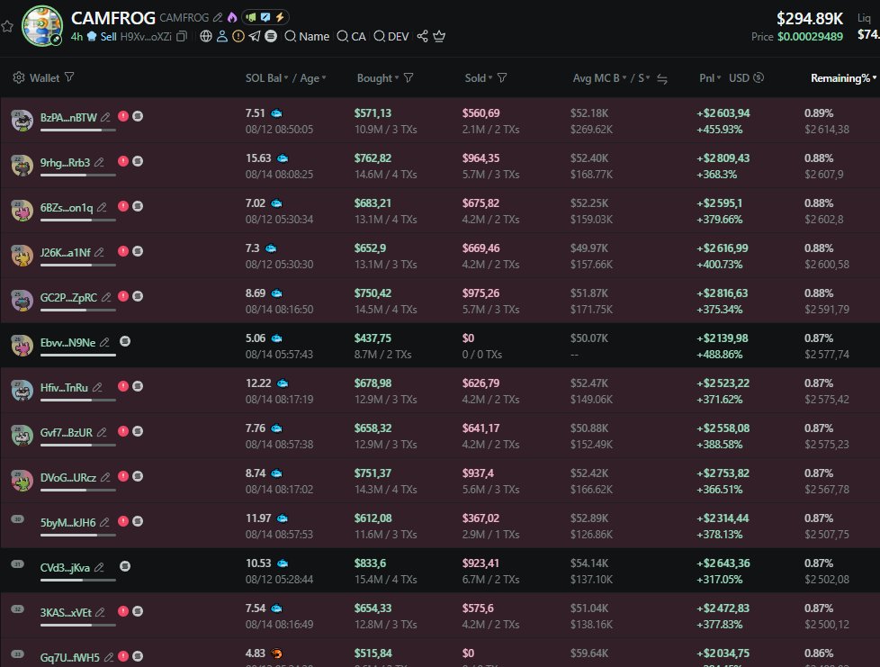This screenshot has width=880, height=667.
Task: Open wallet BzPA...nBTW
Action: (68, 117)
